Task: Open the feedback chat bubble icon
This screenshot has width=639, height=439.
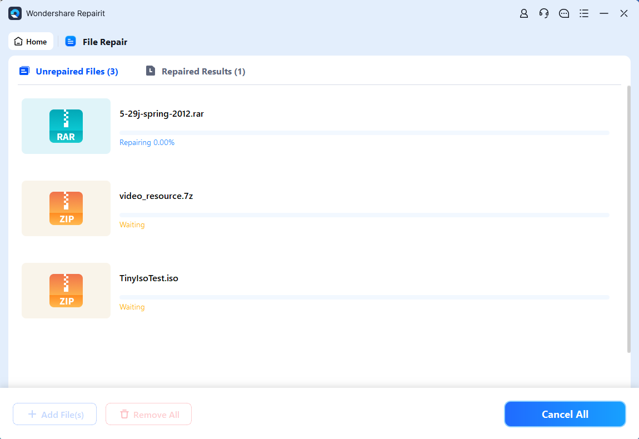Action: (563, 13)
